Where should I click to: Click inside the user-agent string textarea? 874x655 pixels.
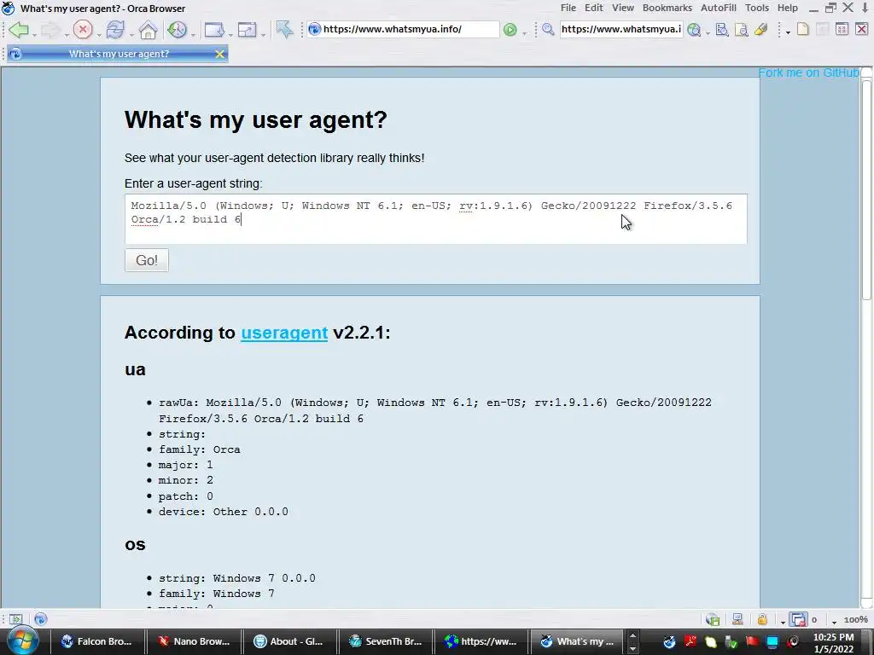click(x=436, y=219)
